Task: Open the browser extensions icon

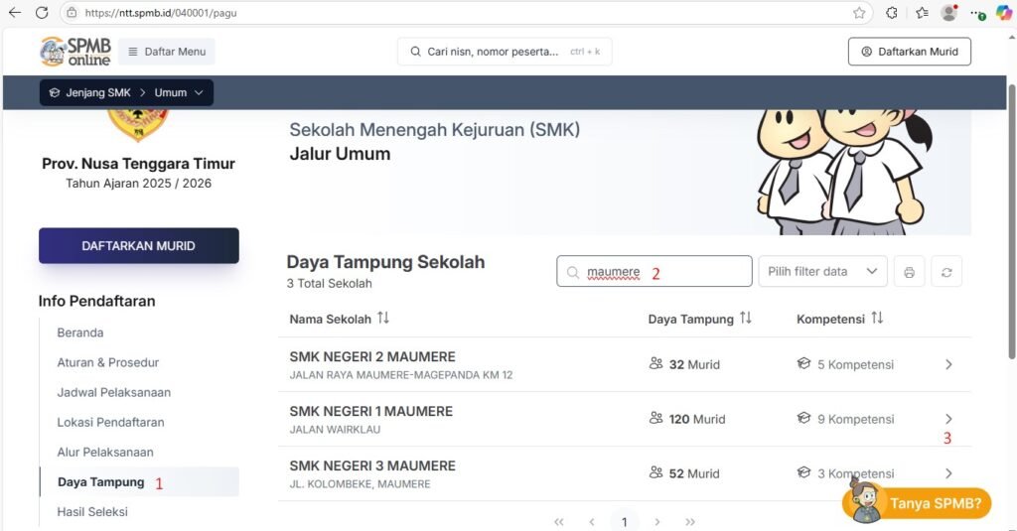Action: tap(892, 12)
